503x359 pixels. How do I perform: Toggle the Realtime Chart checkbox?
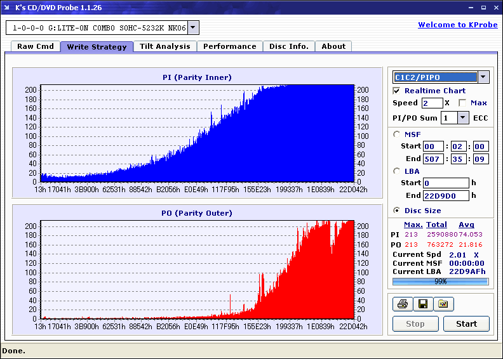(x=396, y=91)
